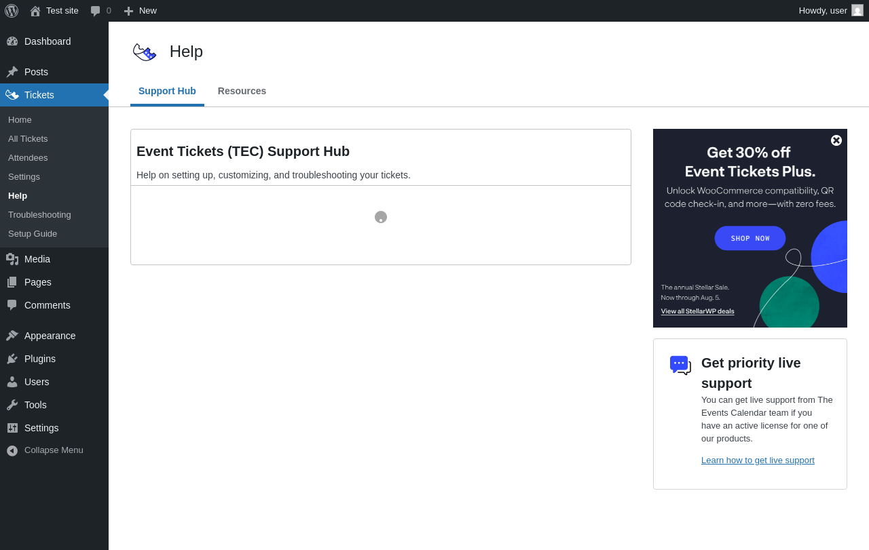Click the Tickets icon in sidebar

pos(12,95)
